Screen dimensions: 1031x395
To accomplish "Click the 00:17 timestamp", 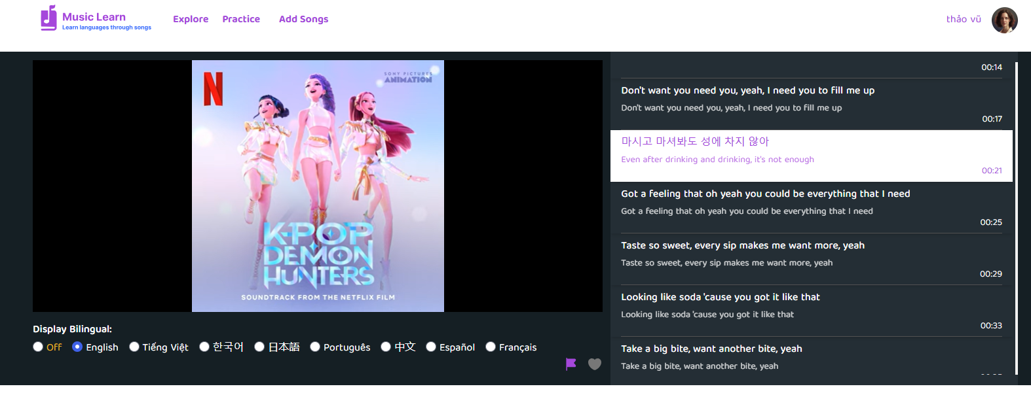I will click(992, 119).
